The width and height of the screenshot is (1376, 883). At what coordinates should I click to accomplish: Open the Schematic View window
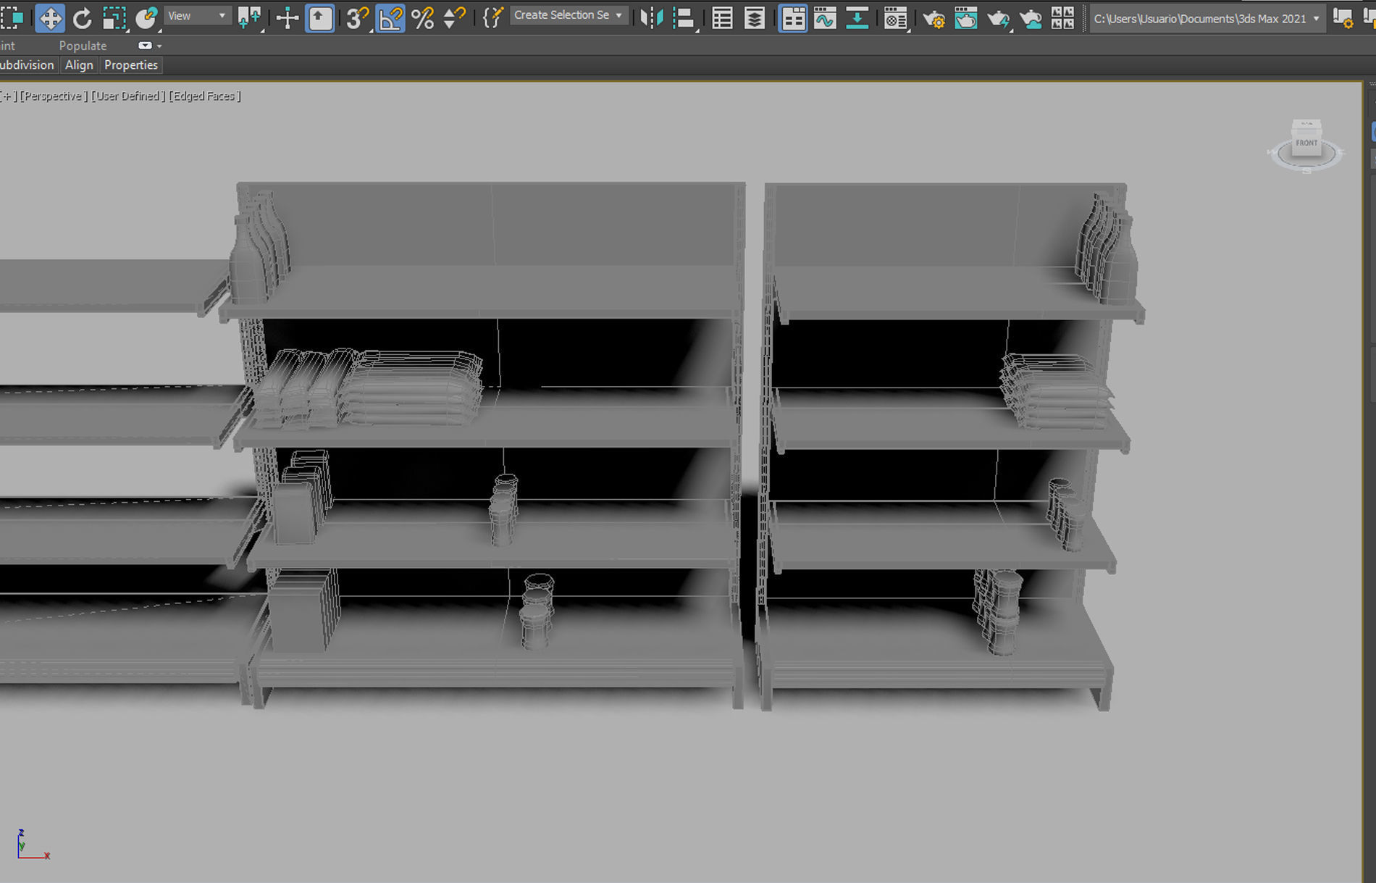[857, 18]
